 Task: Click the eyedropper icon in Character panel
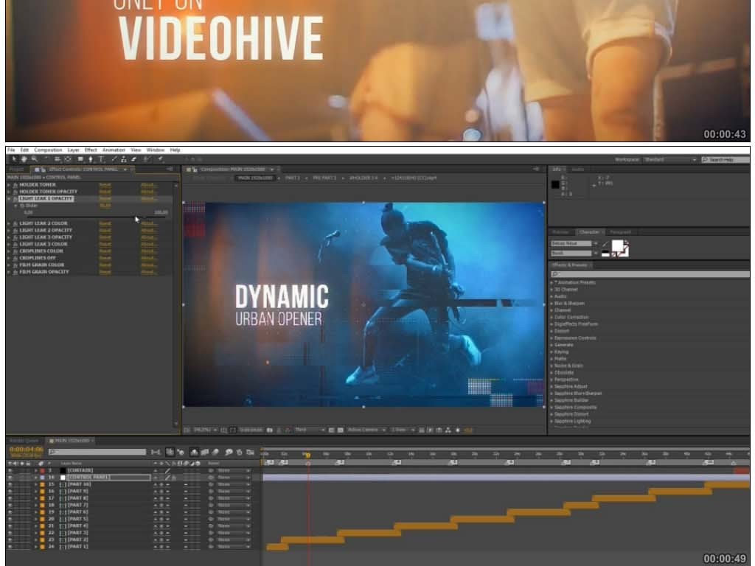pos(605,245)
